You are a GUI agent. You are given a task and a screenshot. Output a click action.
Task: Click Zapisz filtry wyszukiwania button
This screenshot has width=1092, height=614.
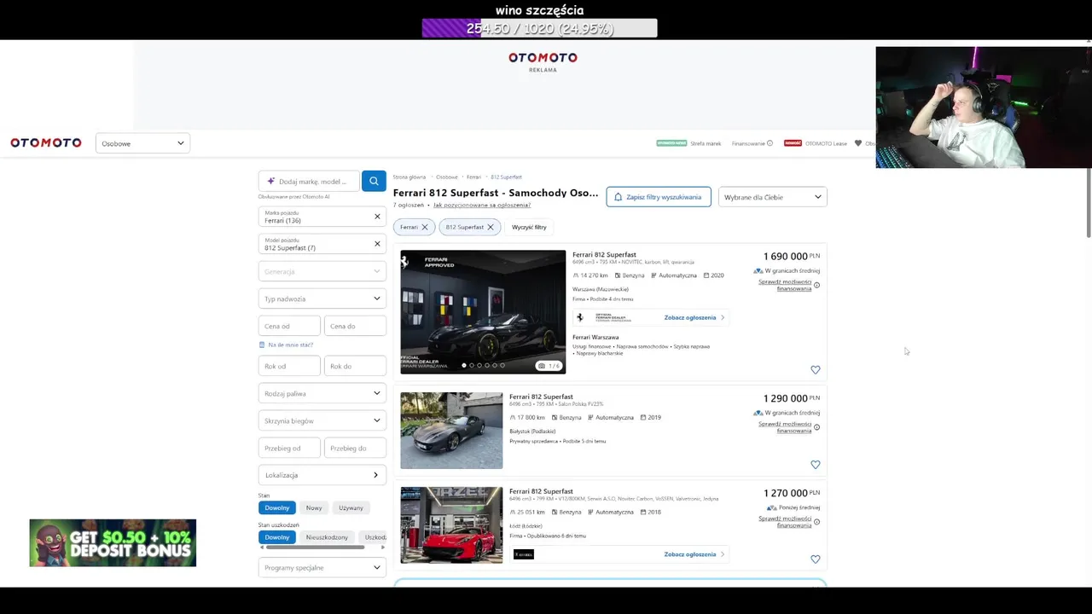pos(659,197)
